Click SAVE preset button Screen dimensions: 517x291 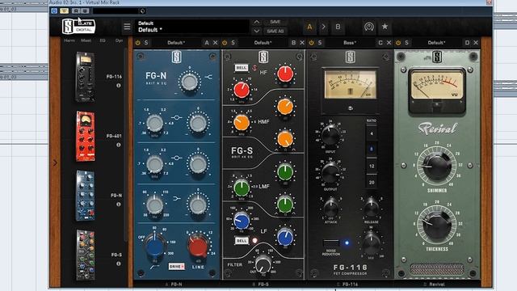pyautogui.click(x=275, y=22)
